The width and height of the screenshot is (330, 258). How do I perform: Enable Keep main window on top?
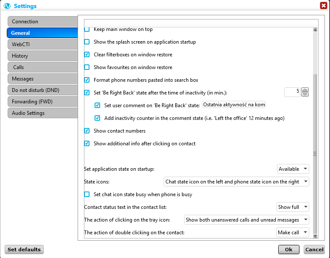[x=87, y=30]
